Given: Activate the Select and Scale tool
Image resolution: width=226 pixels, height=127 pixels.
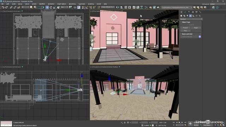Looking at the screenshot, I should point(55,7).
